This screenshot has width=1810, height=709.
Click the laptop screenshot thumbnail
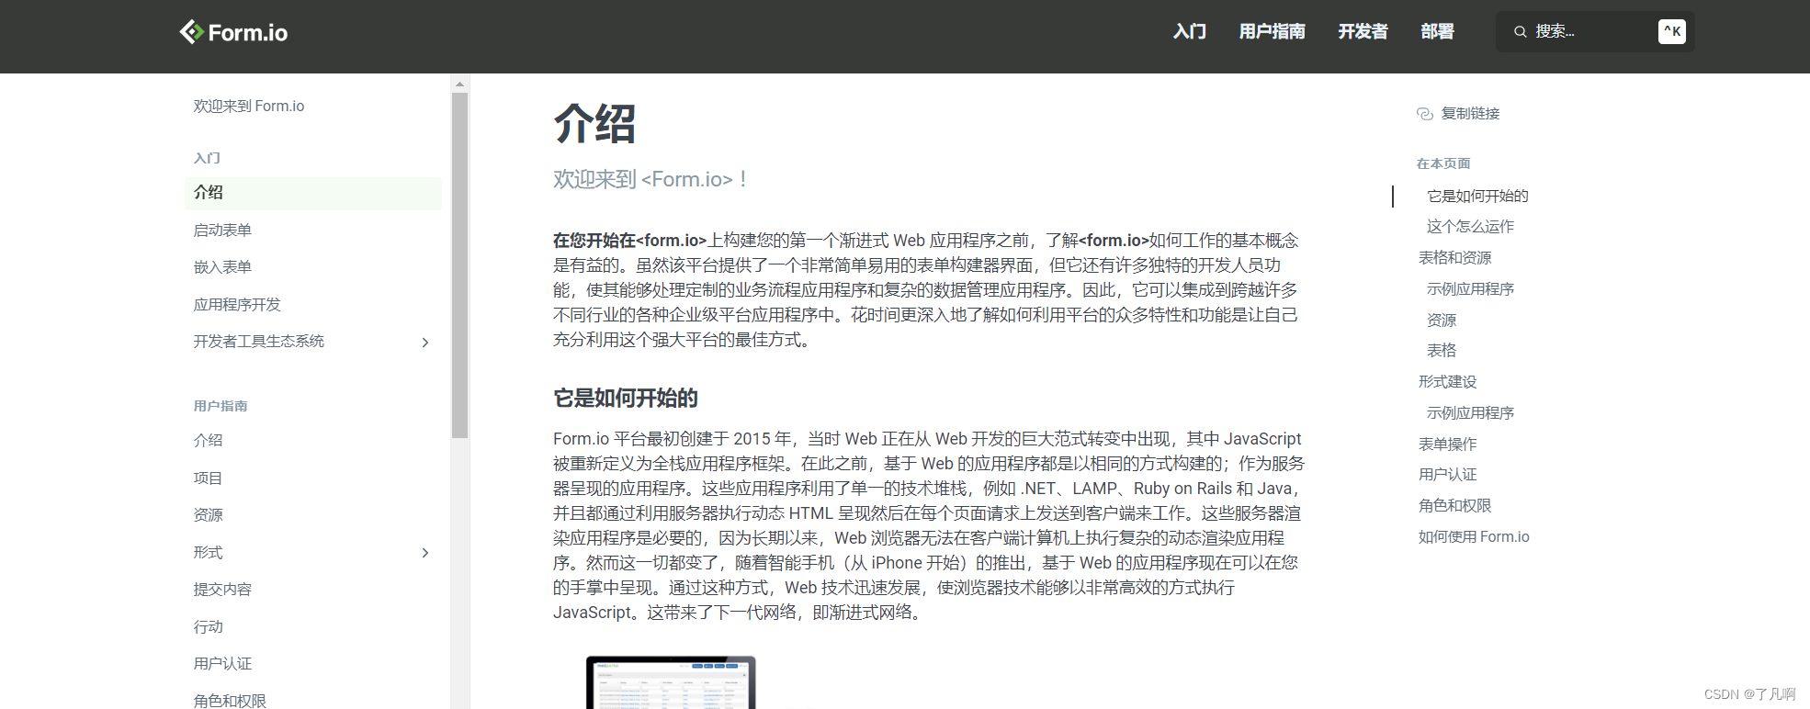click(x=671, y=682)
